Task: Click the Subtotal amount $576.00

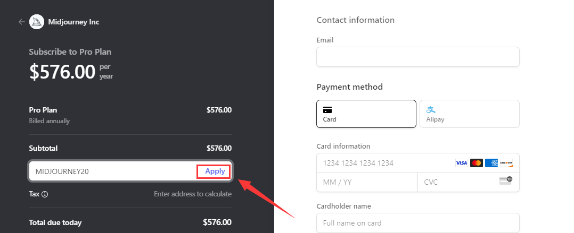Action: 219,148
